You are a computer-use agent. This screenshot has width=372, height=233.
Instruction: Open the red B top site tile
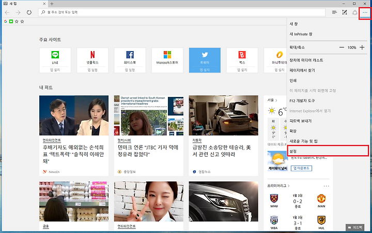242,60
